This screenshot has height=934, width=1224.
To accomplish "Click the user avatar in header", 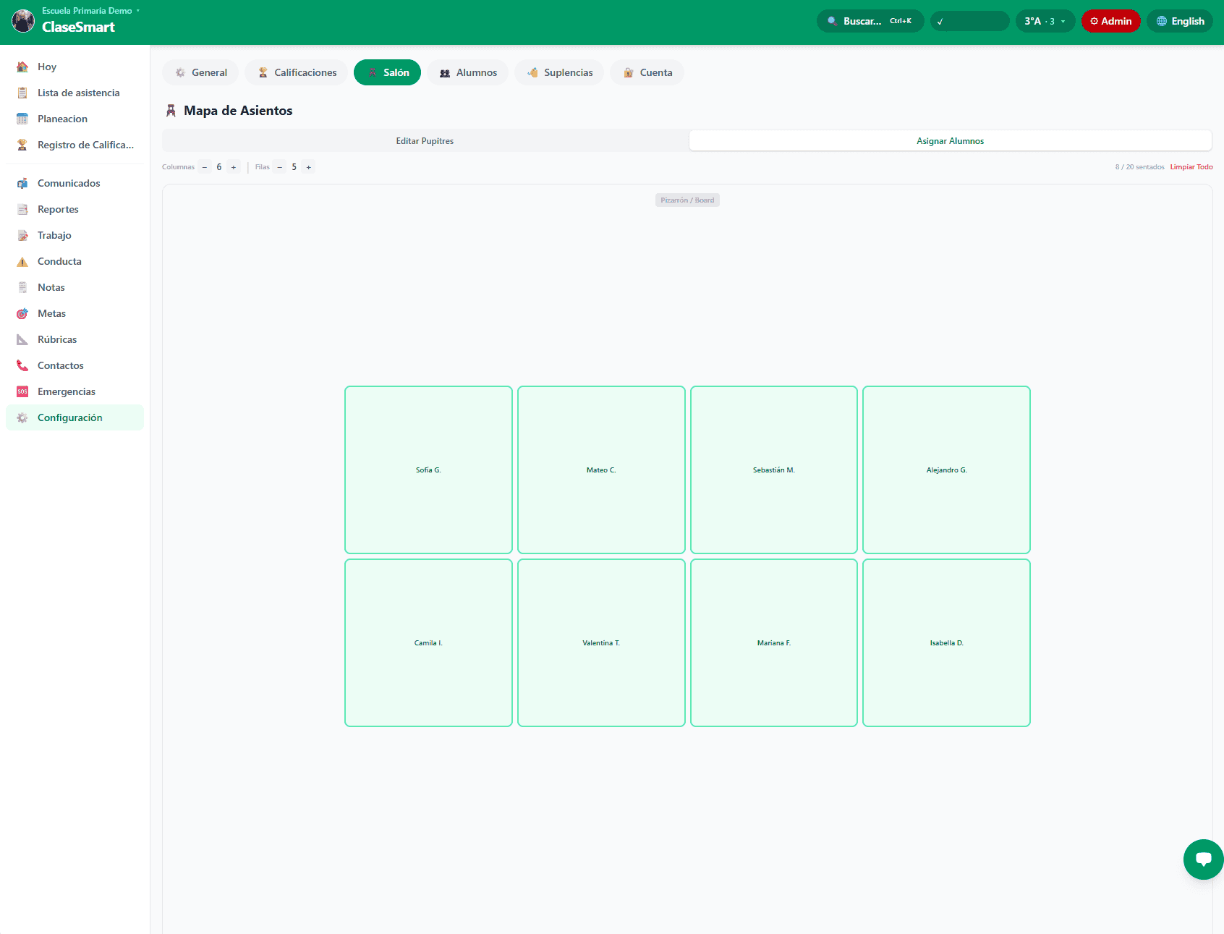I will [x=23, y=21].
